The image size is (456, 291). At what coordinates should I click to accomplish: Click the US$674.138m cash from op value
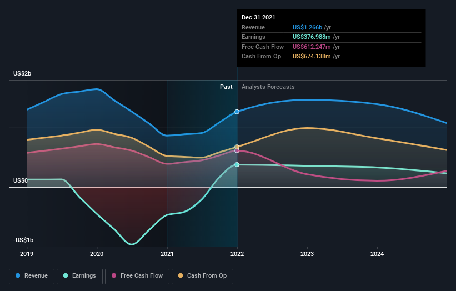point(312,57)
